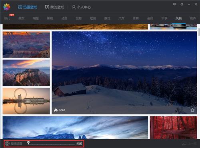Select the 花卉 category

pos(193,18)
